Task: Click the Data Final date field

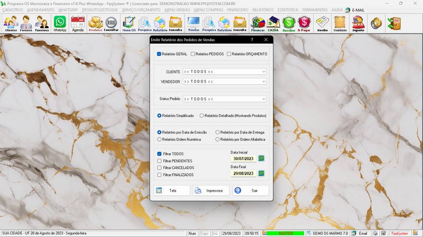Action: pos(243,173)
